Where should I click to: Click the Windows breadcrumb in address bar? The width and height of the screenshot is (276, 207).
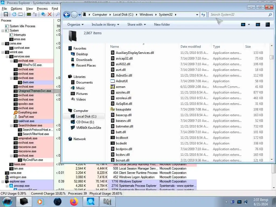pyautogui.click(x=146, y=15)
